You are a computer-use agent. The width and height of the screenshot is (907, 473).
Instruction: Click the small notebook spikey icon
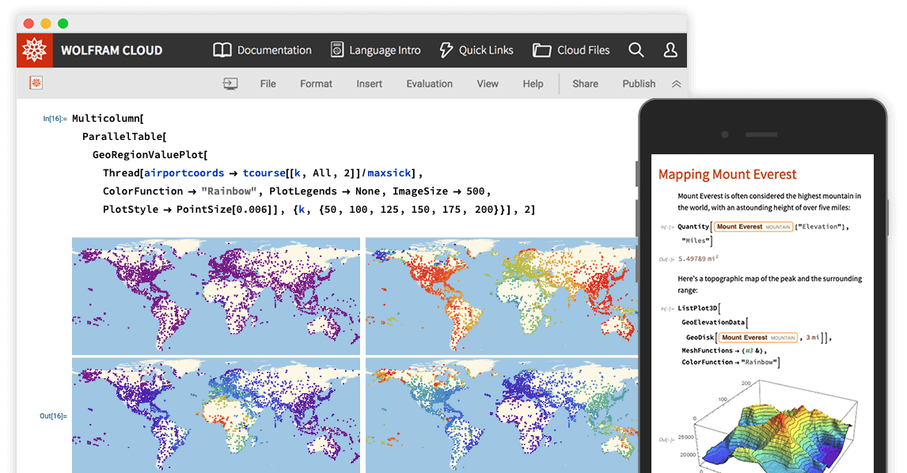click(36, 83)
